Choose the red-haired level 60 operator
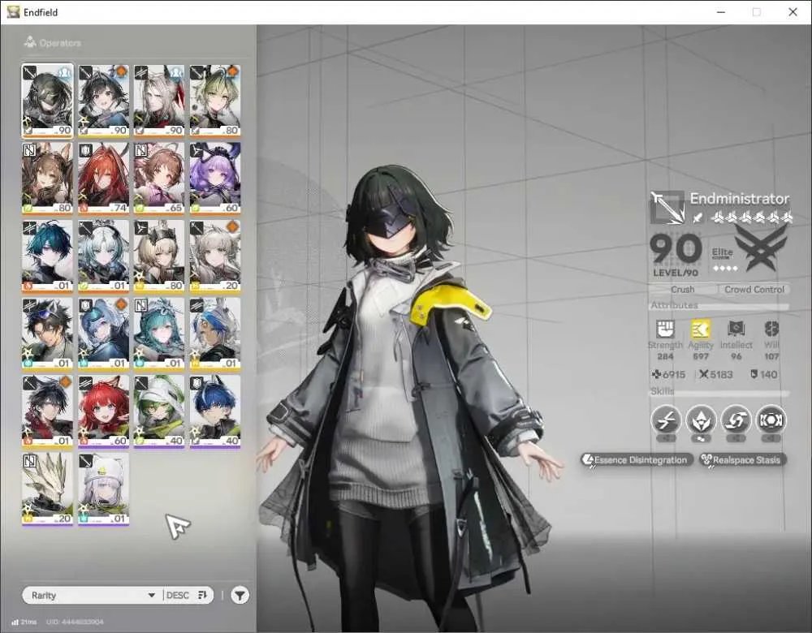 104,411
